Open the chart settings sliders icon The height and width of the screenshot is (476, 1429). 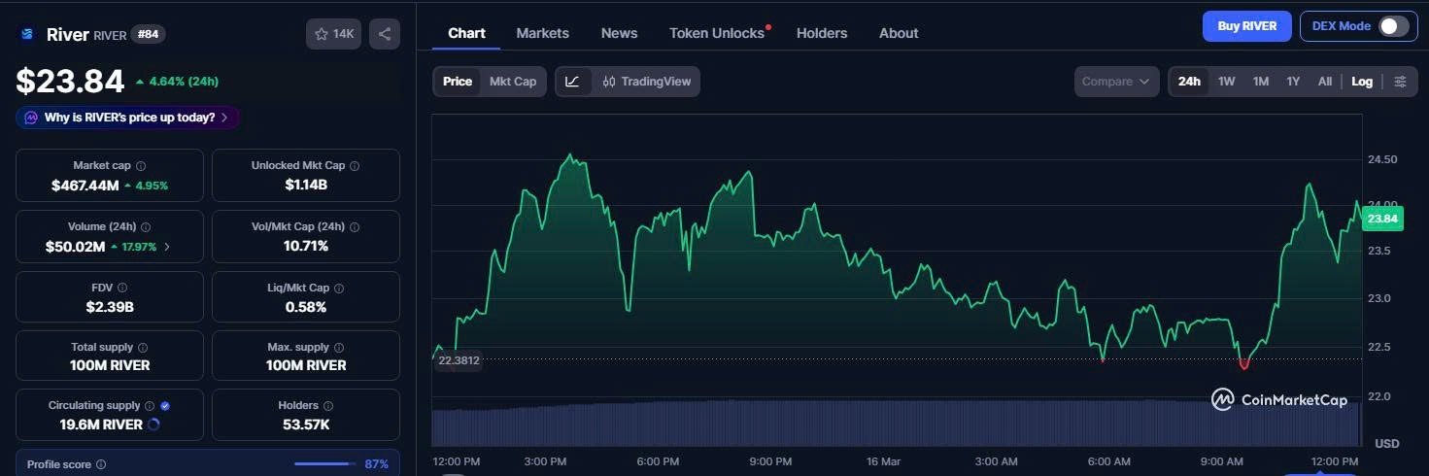click(1400, 82)
